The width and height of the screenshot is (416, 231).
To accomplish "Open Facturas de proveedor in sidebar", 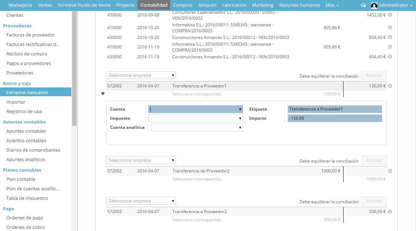I will [30, 35].
